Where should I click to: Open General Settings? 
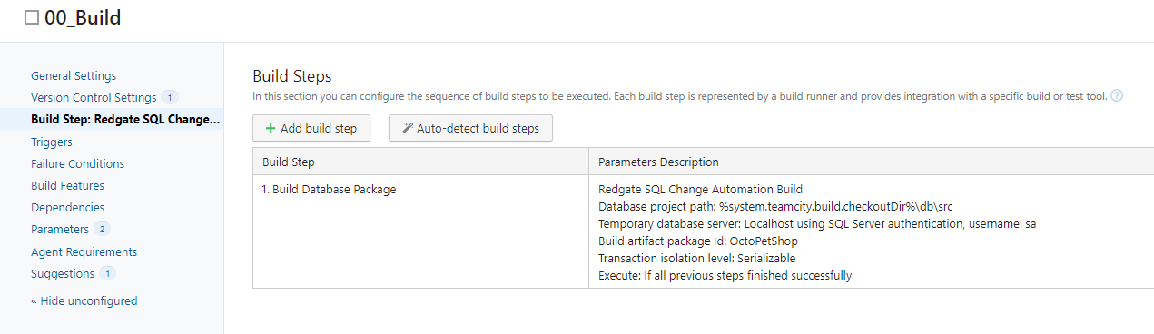[x=74, y=76]
